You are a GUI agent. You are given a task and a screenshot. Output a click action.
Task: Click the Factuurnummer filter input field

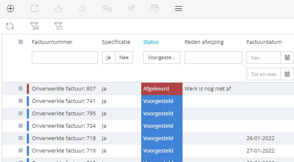tap(65, 57)
